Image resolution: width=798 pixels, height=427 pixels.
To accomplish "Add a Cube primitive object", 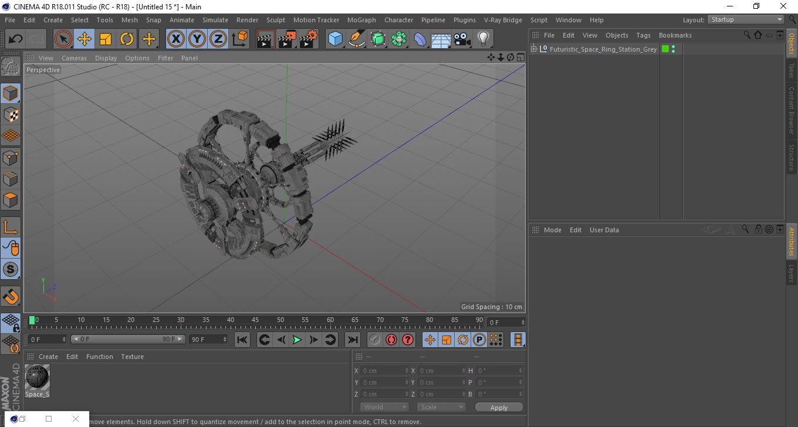I will click(335, 39).
